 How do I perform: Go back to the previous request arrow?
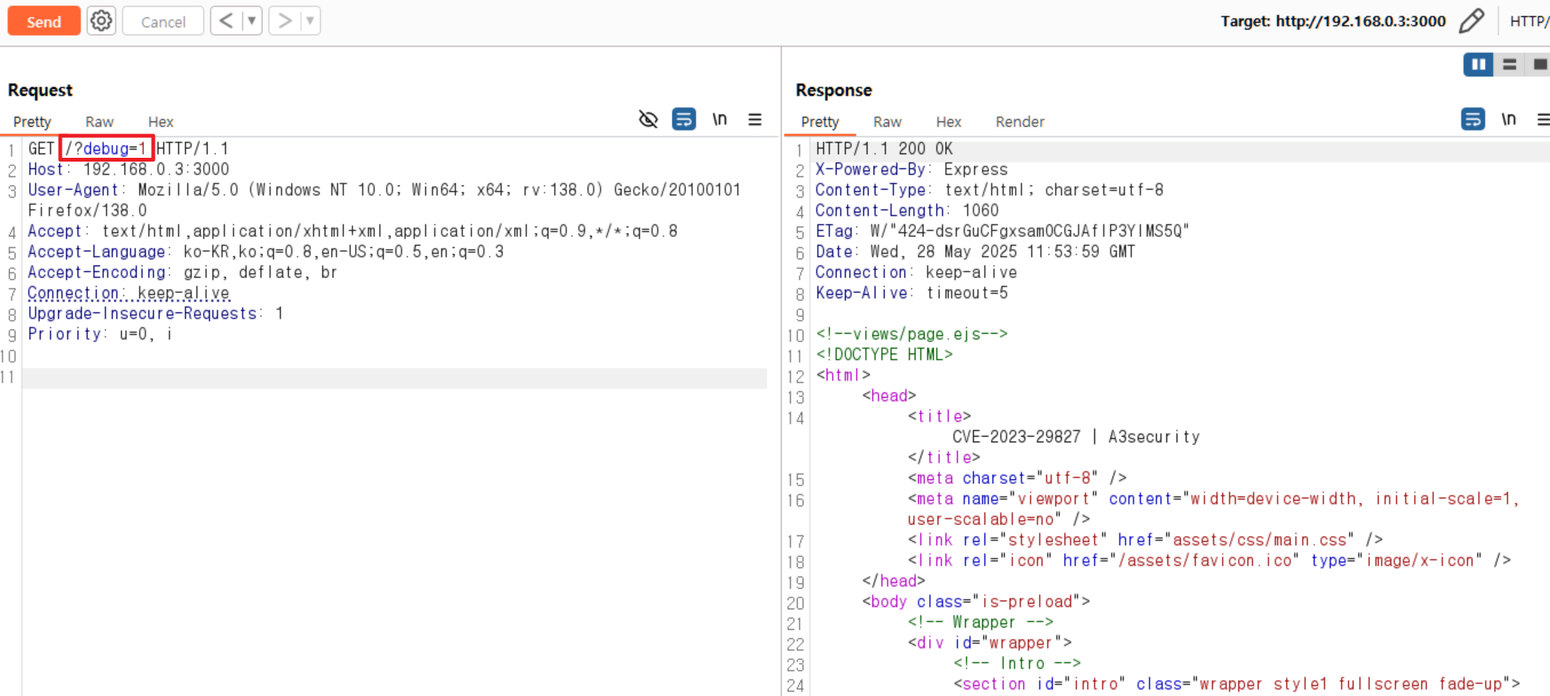click(226, 21)
